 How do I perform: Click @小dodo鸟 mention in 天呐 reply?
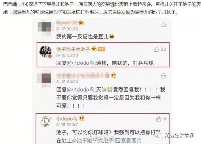pos(81,90)
